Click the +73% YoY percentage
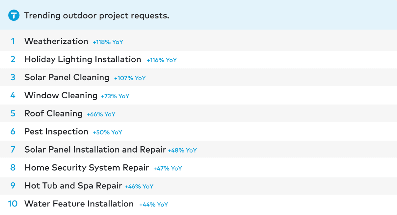397x215 pixels. coord(115,96)
